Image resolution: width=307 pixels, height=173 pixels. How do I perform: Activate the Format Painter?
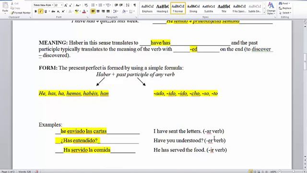click(x=21, y=13)
